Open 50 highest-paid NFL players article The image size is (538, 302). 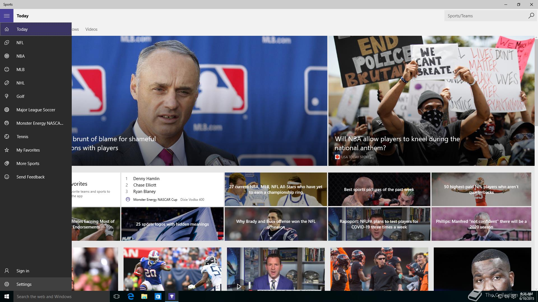coord(481,189)
